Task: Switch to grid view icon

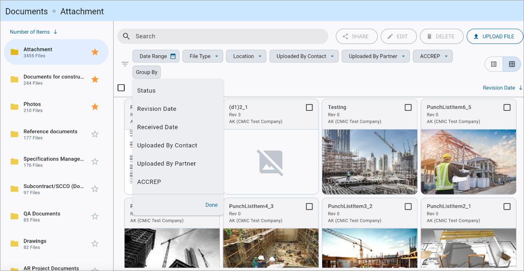Action: tap(512, 64)
